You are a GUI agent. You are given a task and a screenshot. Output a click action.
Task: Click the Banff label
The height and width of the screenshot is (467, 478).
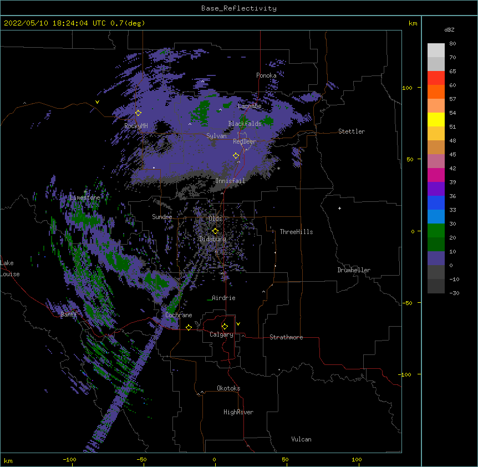tap(69, 314)
